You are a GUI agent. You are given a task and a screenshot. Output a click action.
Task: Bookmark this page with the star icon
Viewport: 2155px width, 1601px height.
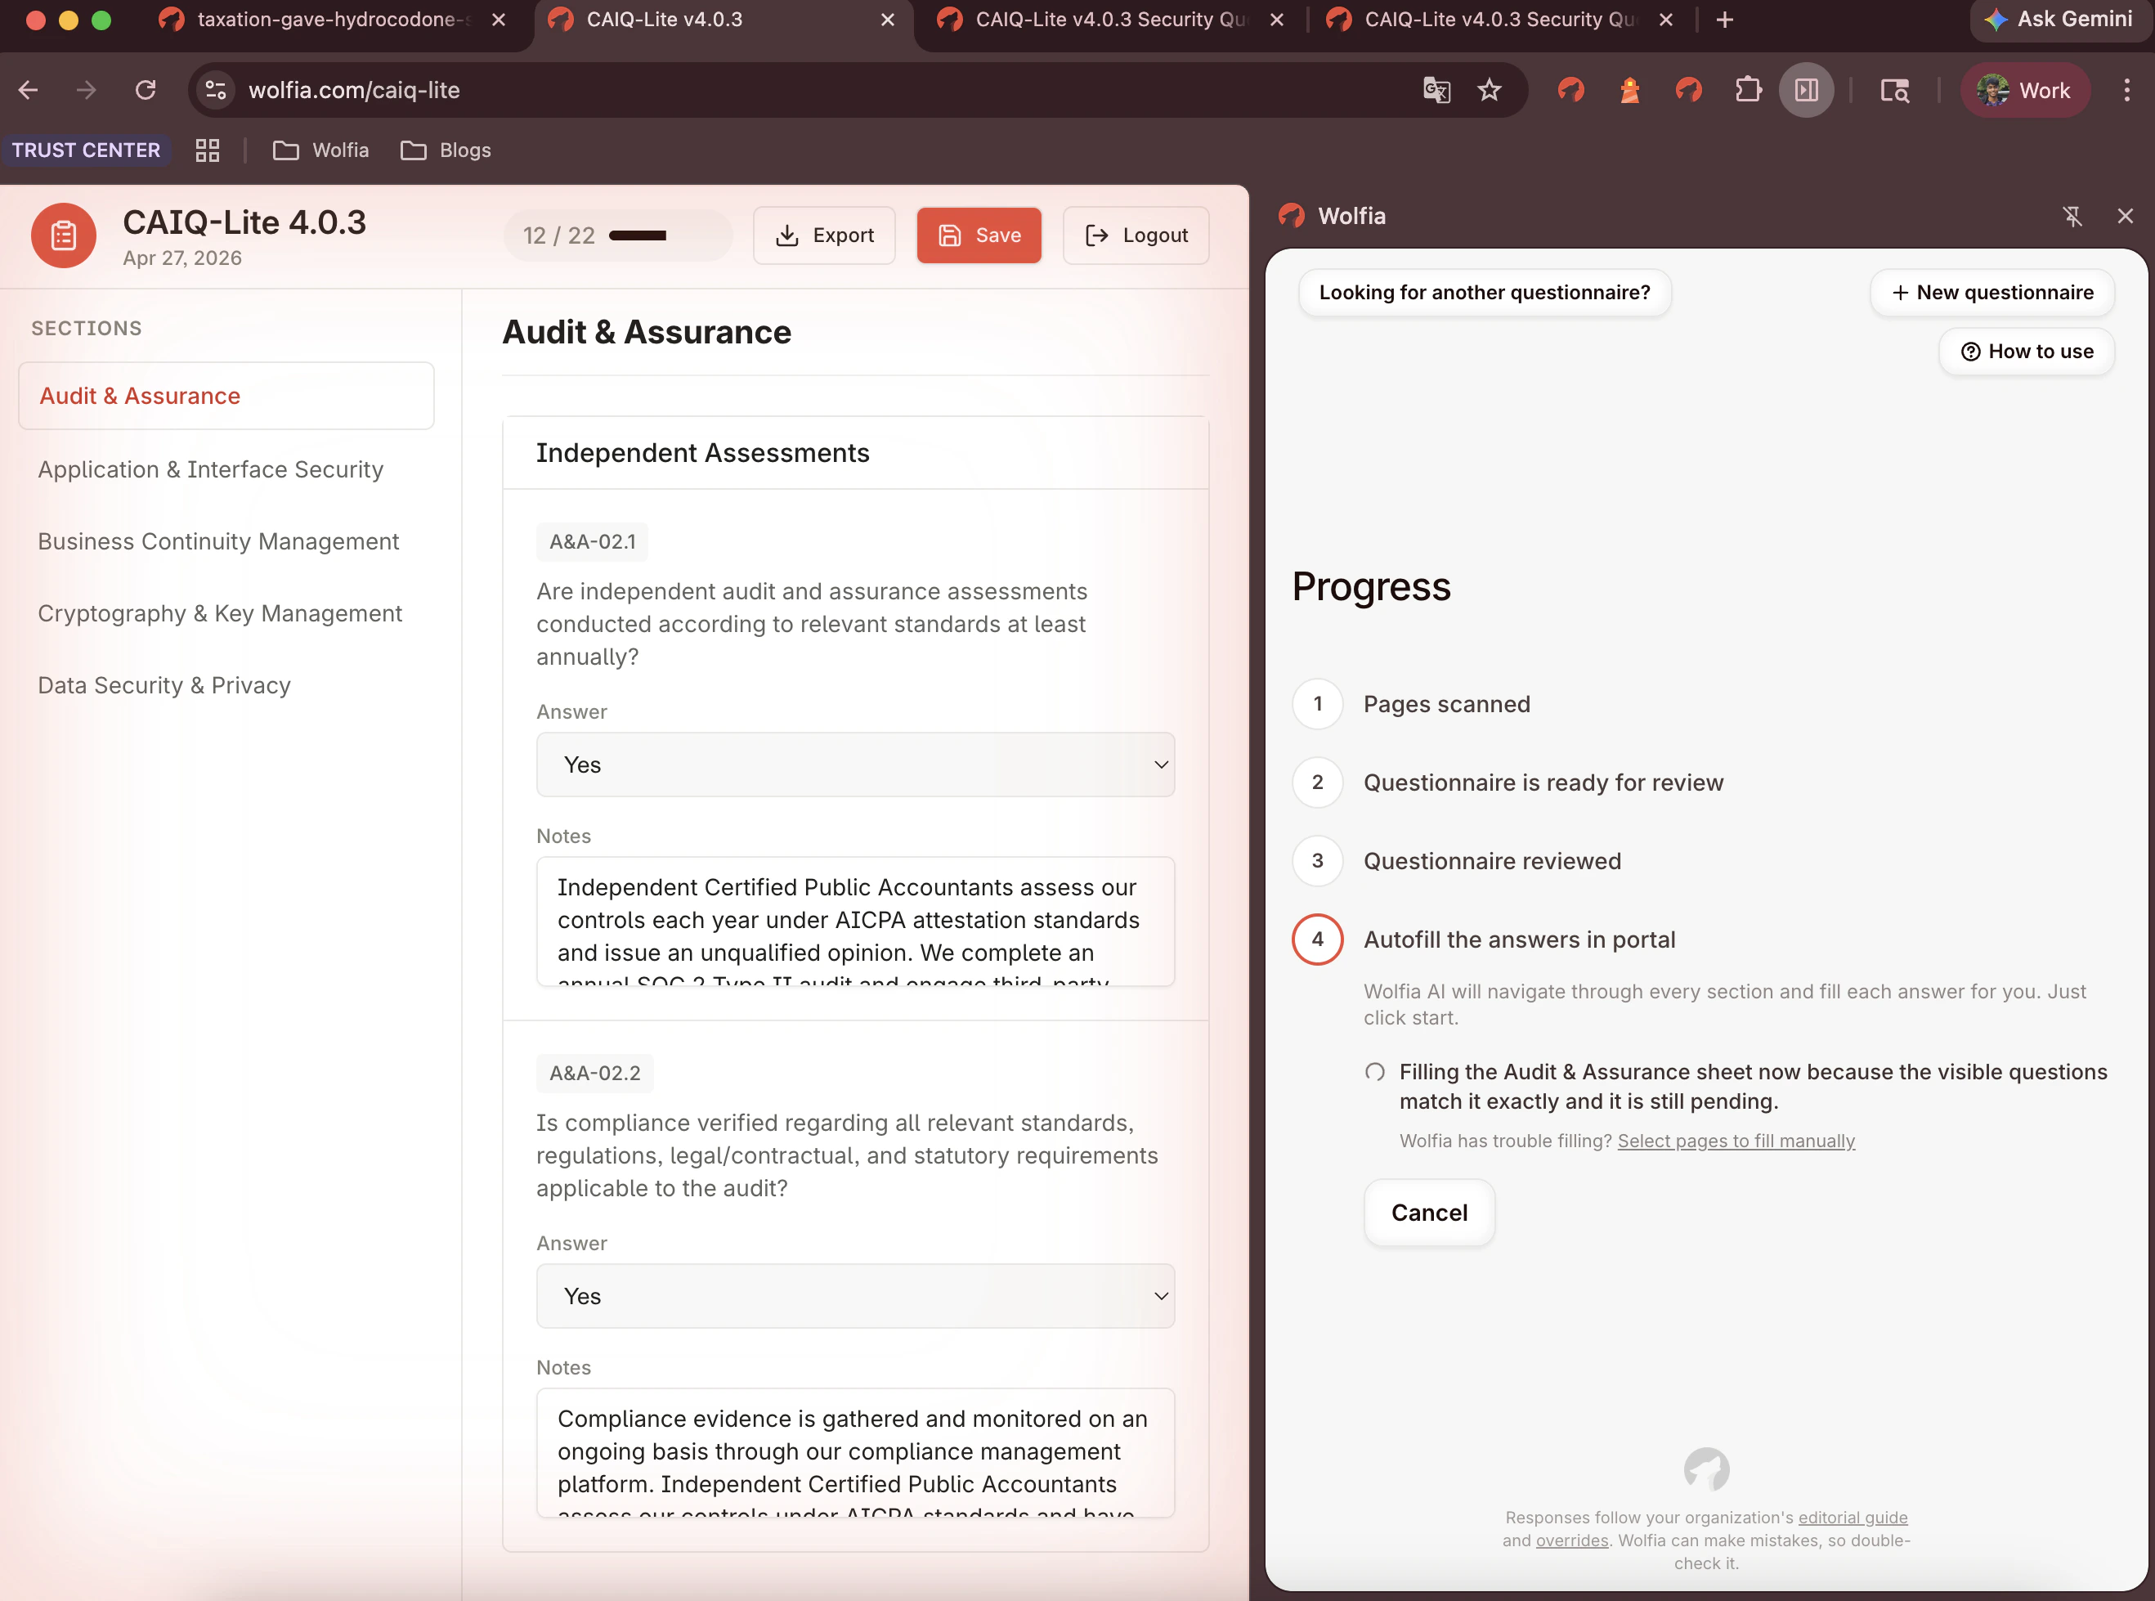coord(1490,90)
